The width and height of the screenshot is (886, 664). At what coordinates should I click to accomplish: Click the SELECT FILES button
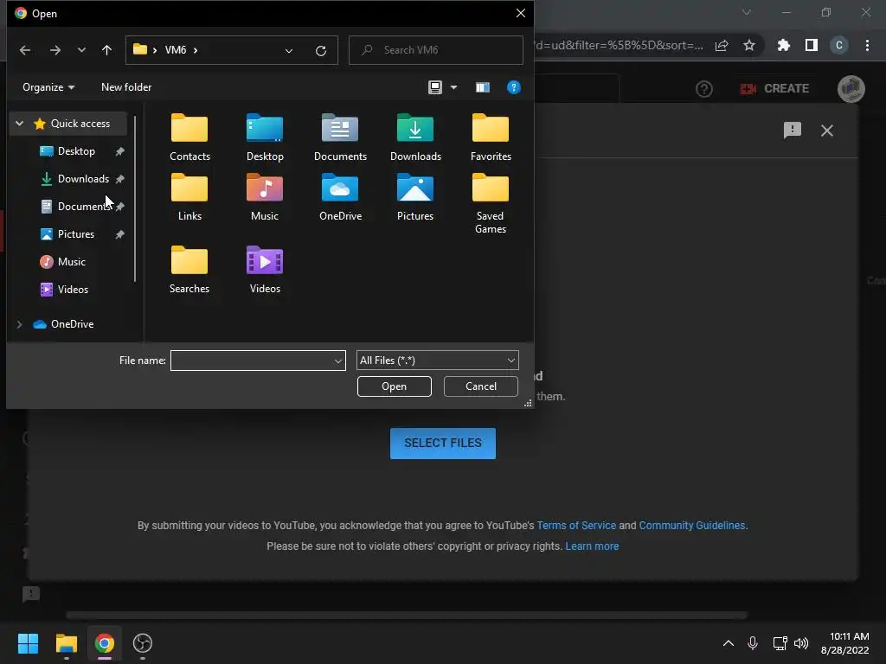[x=442, y=444]
